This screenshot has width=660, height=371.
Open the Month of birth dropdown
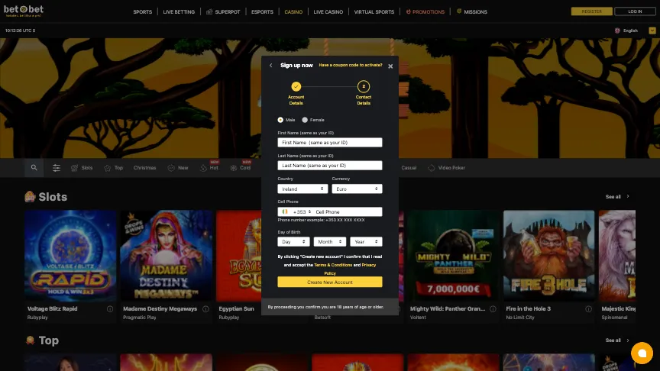(330, 242)
